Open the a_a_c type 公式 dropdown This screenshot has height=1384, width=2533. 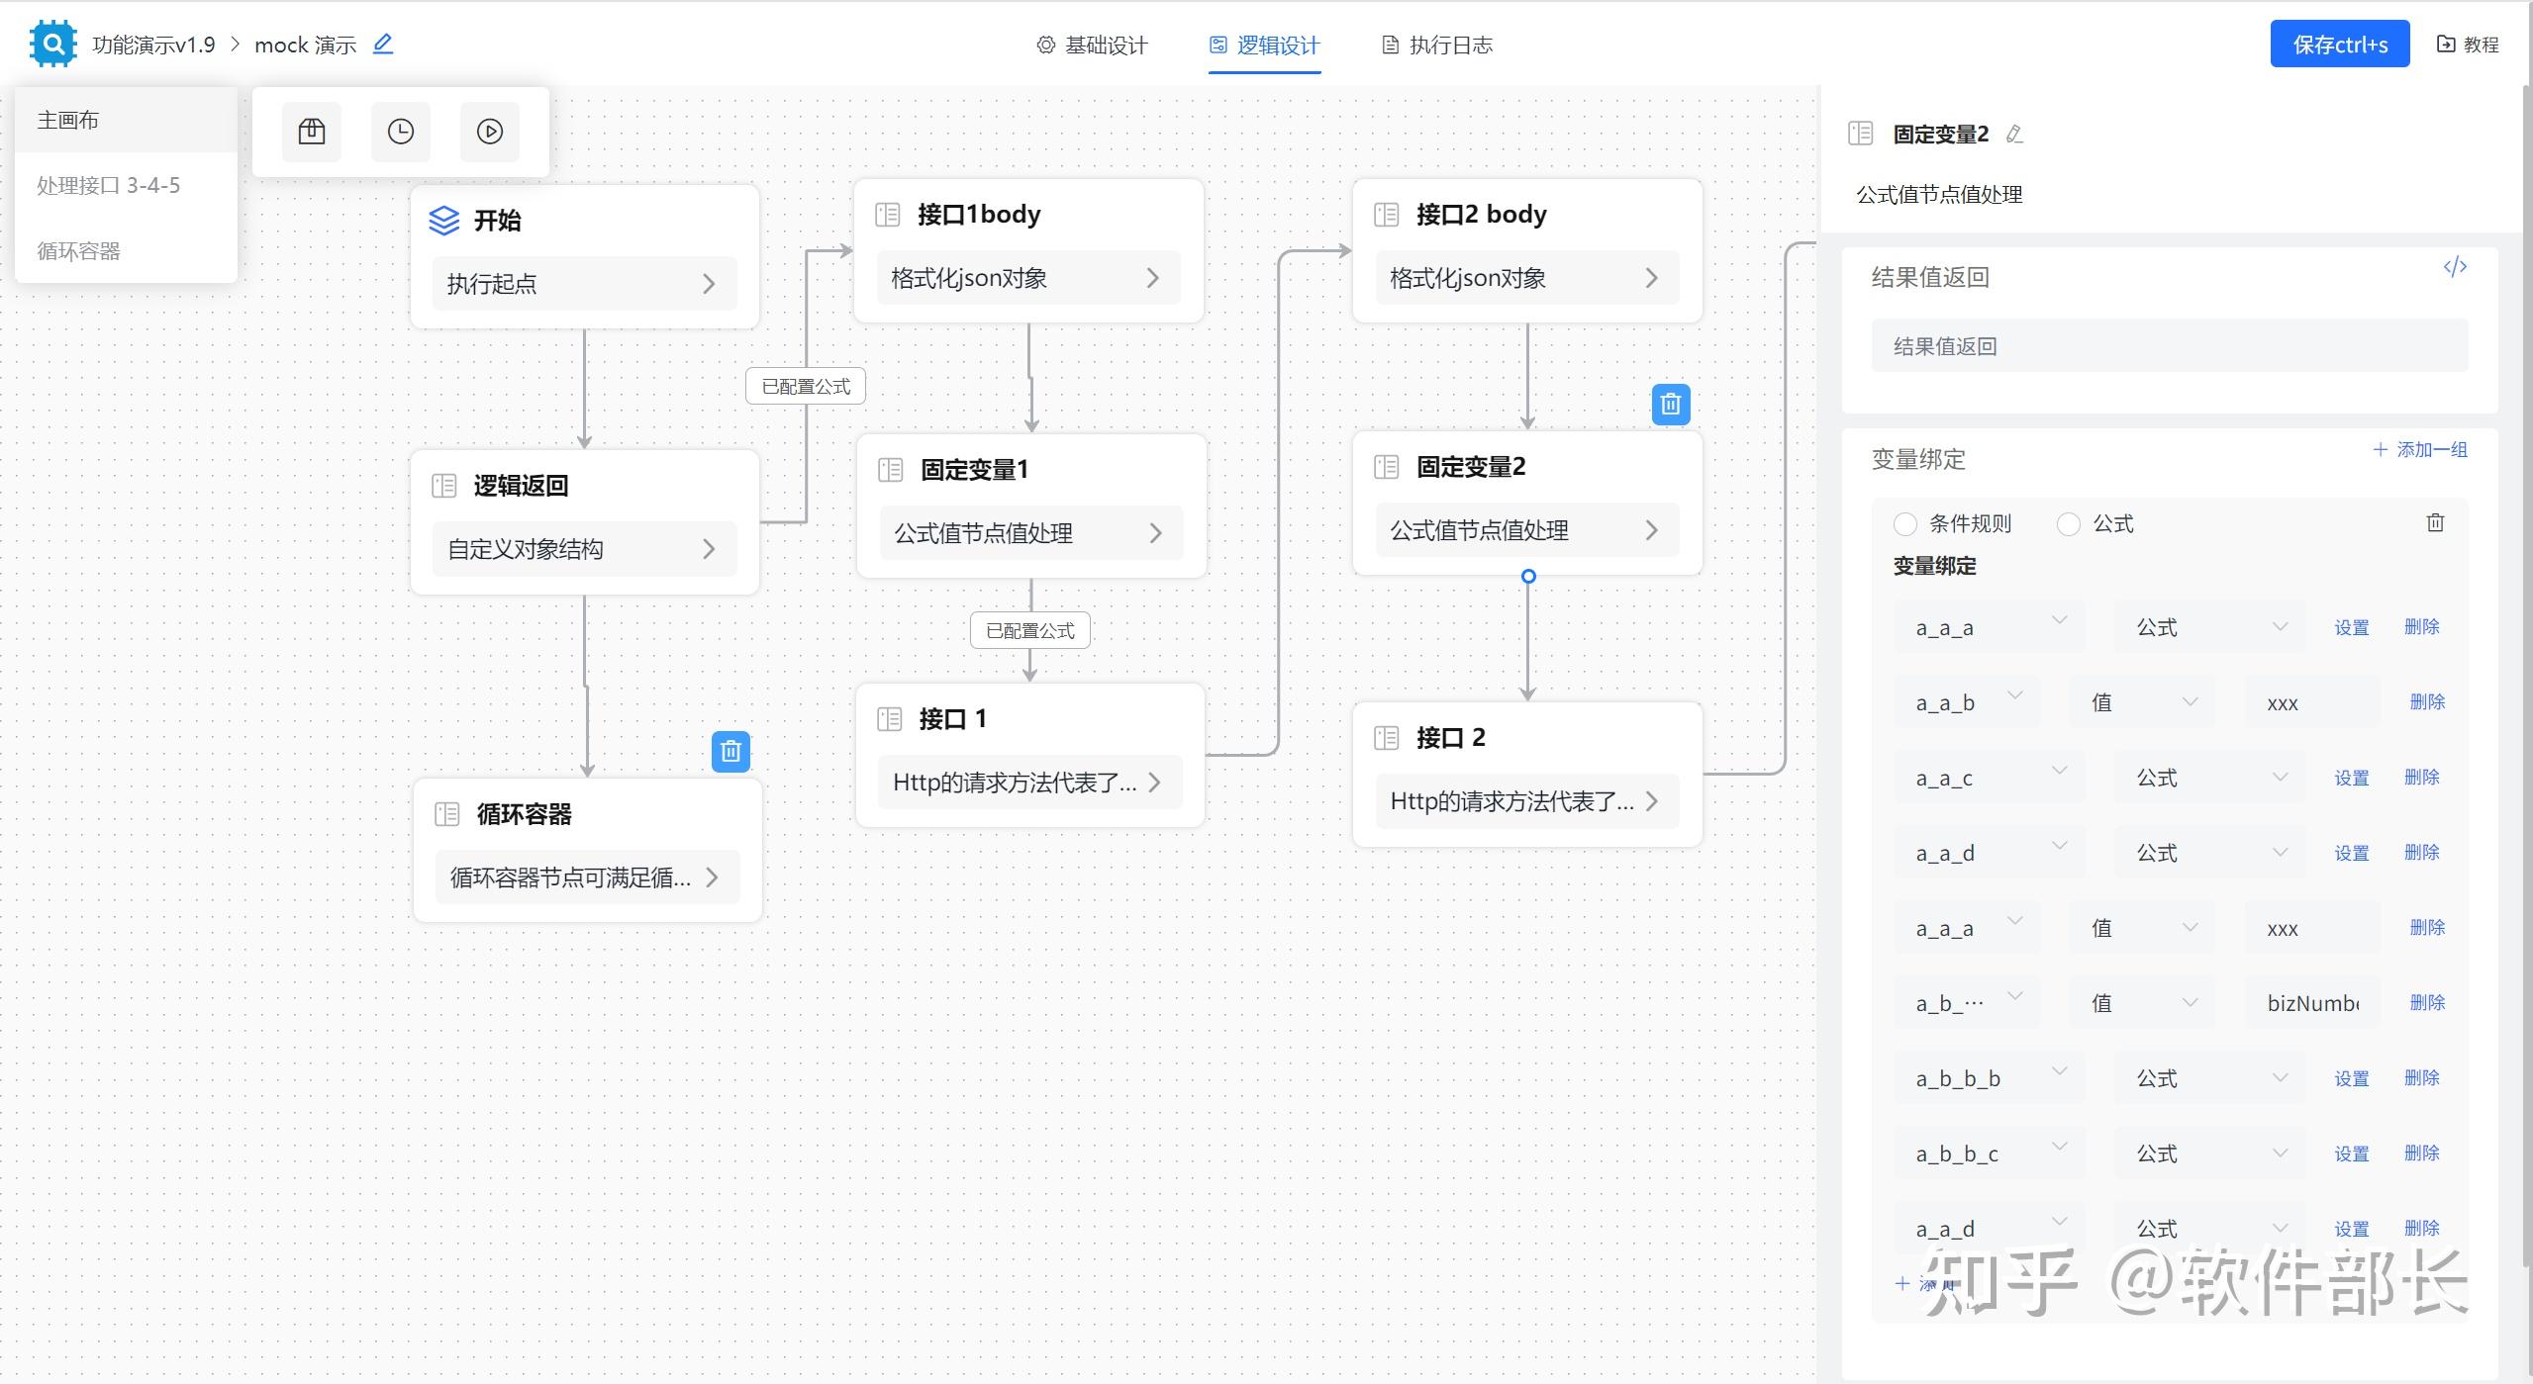(x=2209, y=778)
